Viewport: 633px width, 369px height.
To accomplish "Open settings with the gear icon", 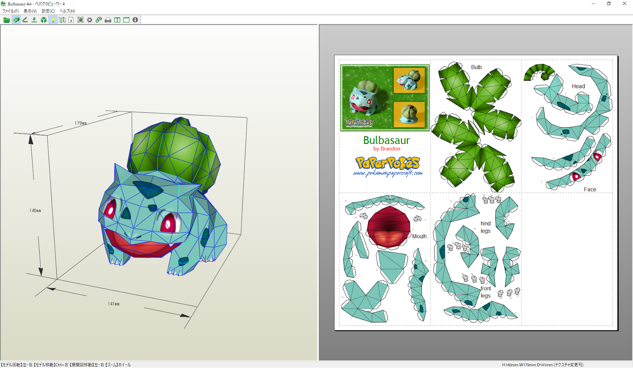I will (x=90, y=20).
